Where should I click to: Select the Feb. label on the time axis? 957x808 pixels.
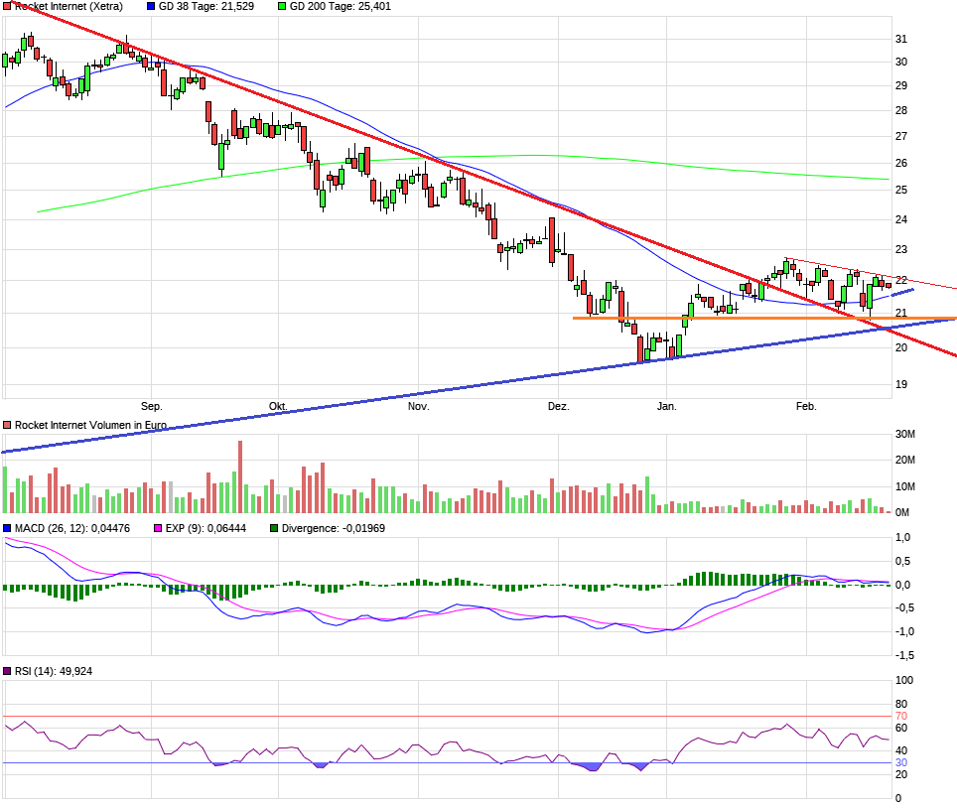(806, 406)
